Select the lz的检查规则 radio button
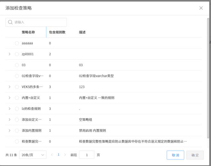Image resolution: width=211 pixels, height=166 pixels. (17, 109)
